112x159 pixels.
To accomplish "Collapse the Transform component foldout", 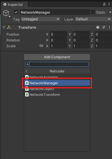I will 4,28.
